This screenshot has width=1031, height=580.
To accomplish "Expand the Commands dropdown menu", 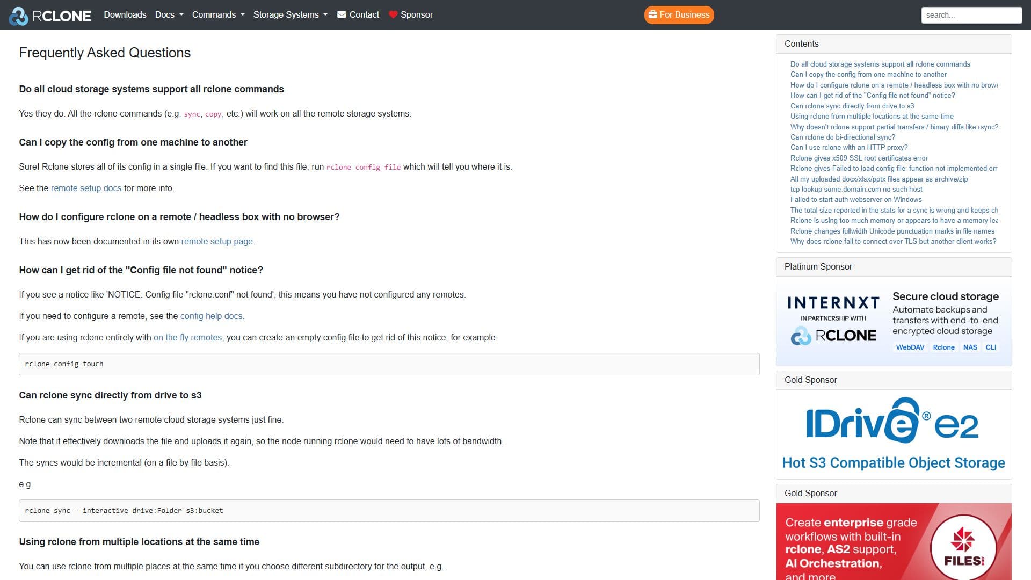I will [219, 15].
